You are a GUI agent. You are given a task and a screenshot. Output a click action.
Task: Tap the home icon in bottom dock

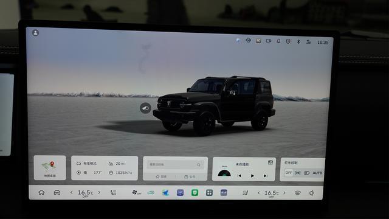tap(41, 192)
